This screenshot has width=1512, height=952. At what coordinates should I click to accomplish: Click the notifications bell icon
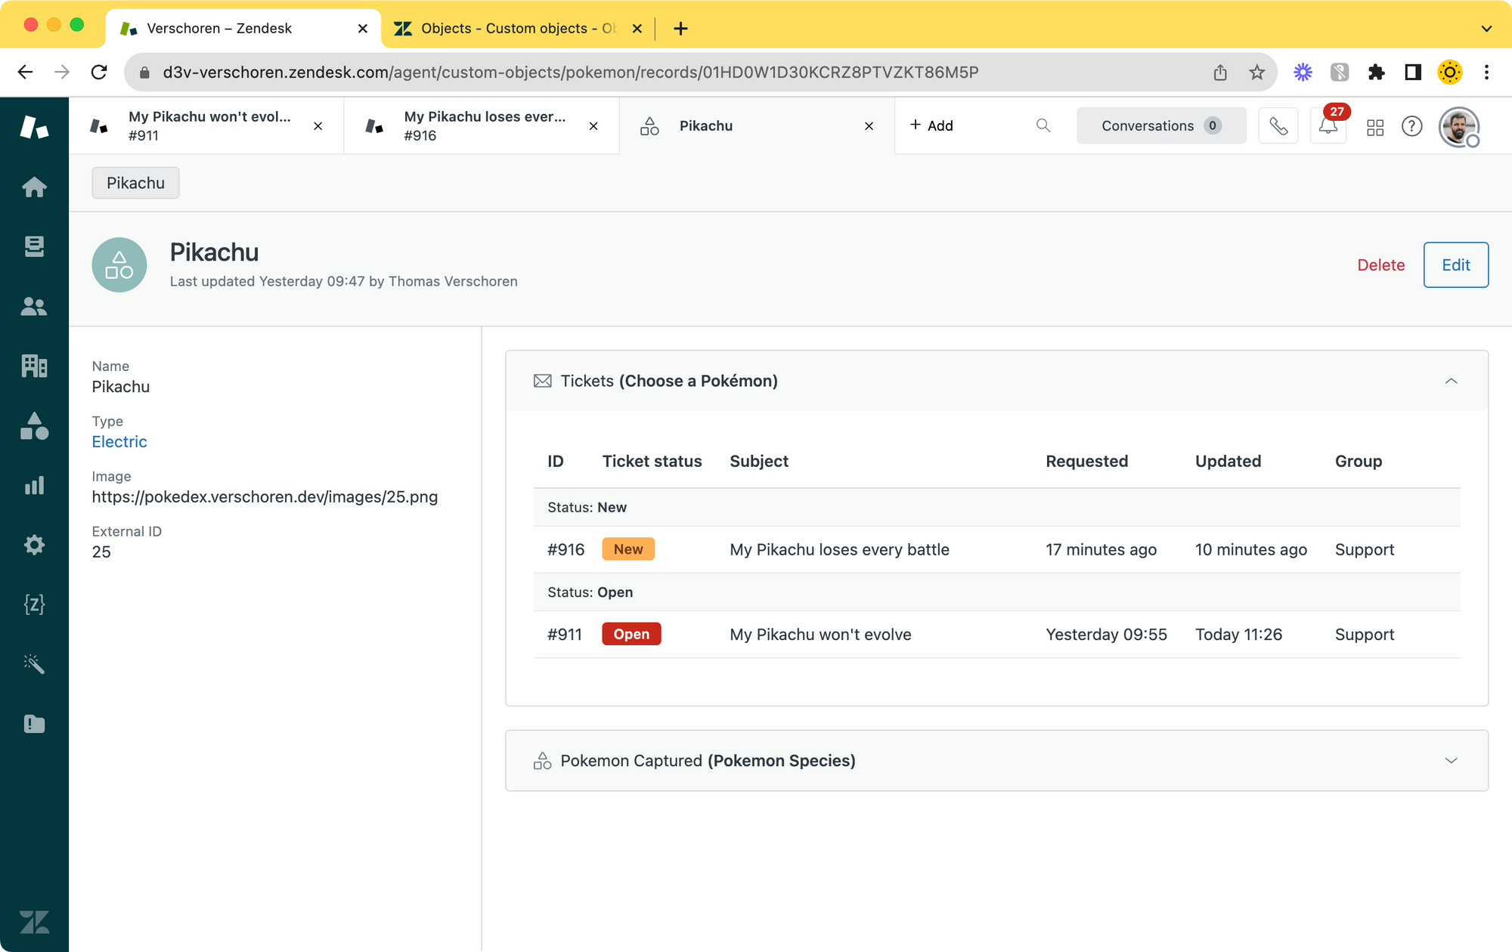(x=1328, y=126)
